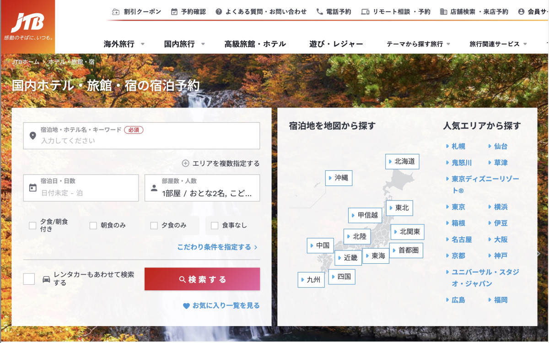
Task: Click the heart icon for favorites list
Action: 186,306
